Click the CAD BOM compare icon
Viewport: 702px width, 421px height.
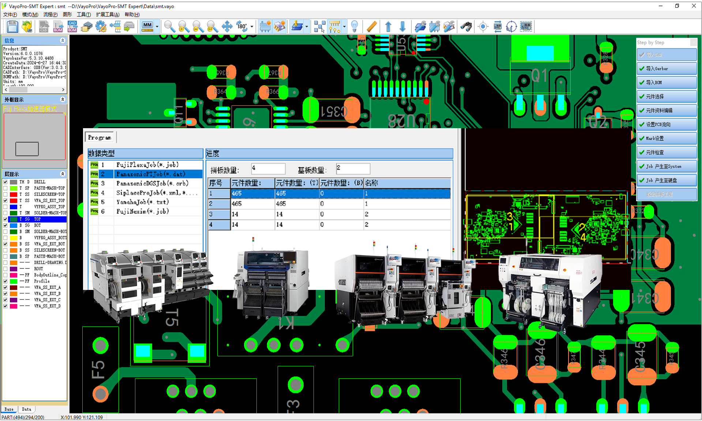click(x=72, y=27)
